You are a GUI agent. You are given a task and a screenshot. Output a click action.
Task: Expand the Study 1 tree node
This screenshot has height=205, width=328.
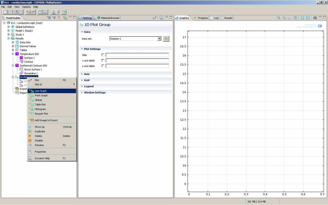coord(9,35)
